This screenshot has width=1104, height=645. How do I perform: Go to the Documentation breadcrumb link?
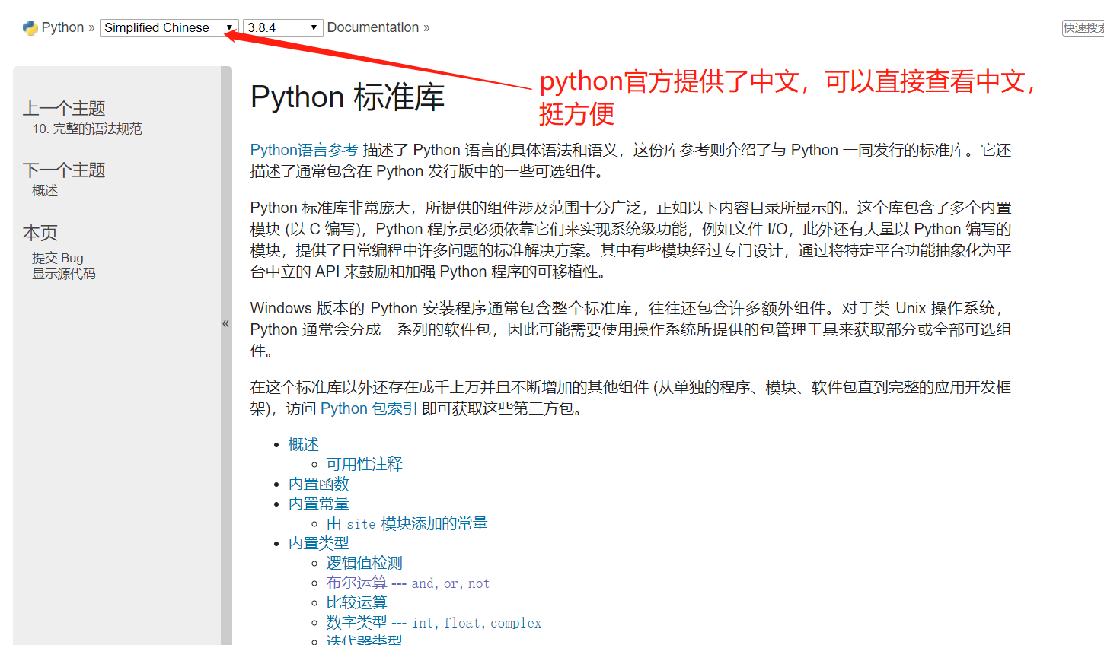click(373, 27)
